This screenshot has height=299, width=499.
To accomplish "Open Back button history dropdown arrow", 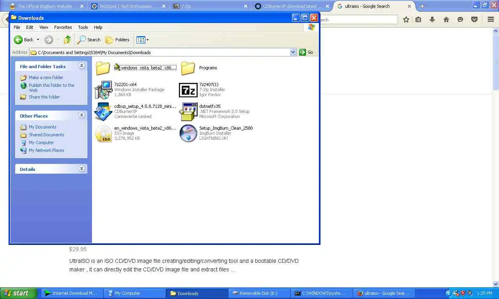I will coord(38,40).
